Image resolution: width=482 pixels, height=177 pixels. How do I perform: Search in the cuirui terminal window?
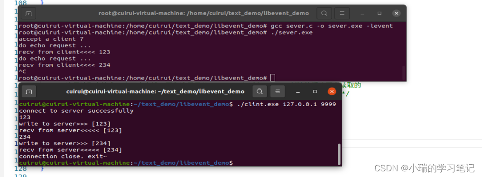[260, 91]
